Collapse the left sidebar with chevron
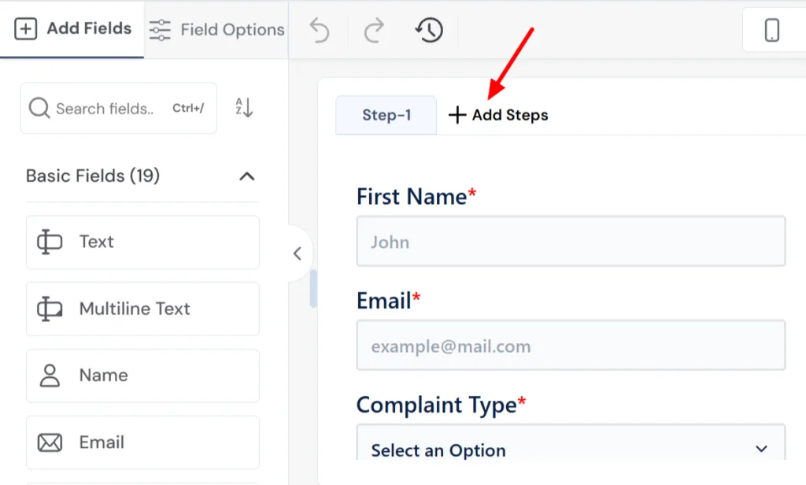 coord(297,253)
